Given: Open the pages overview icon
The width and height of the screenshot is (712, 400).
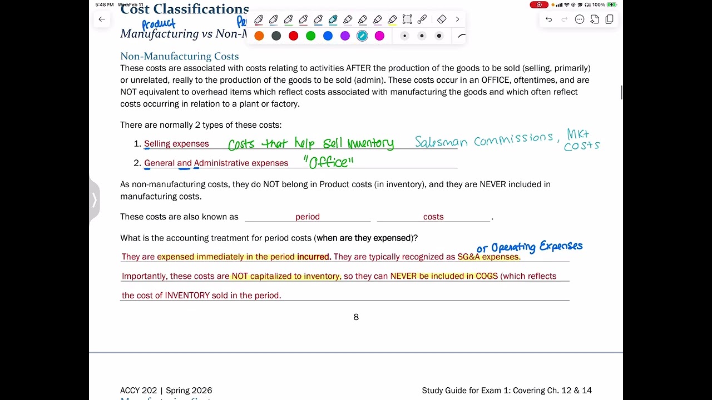Looking at the screenshot, I should (x=610, y=19).
